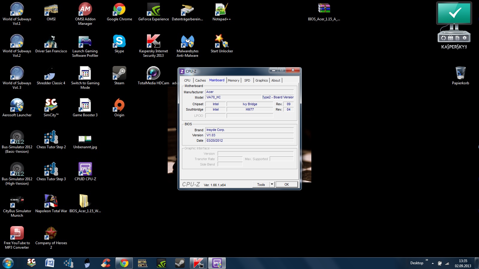Expand the Tools dropdown arrow in CPU-Z
The height and width of the screenshot is (269, 479).
coord(272,184)
